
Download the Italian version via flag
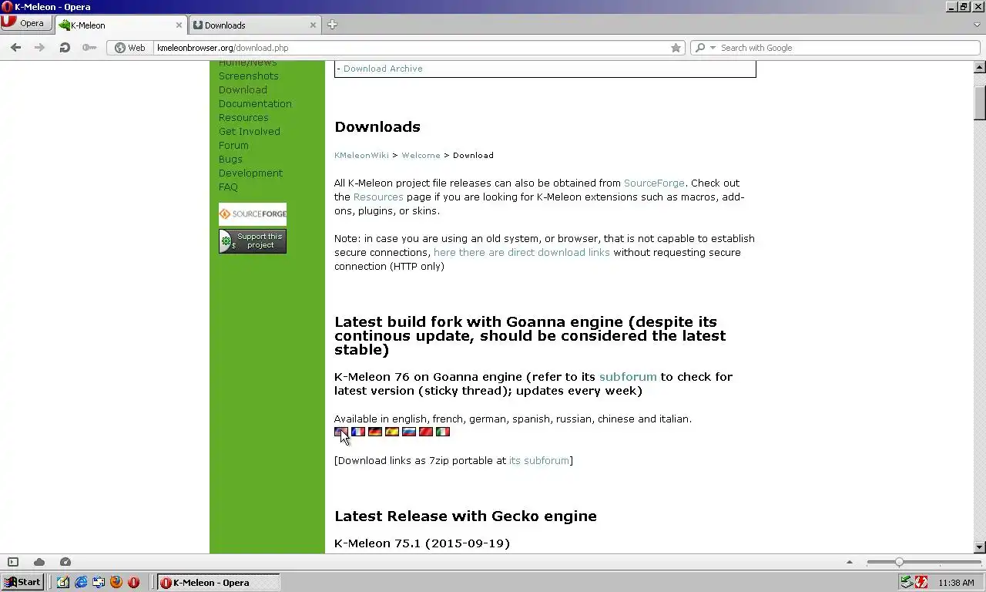point(443,432)
